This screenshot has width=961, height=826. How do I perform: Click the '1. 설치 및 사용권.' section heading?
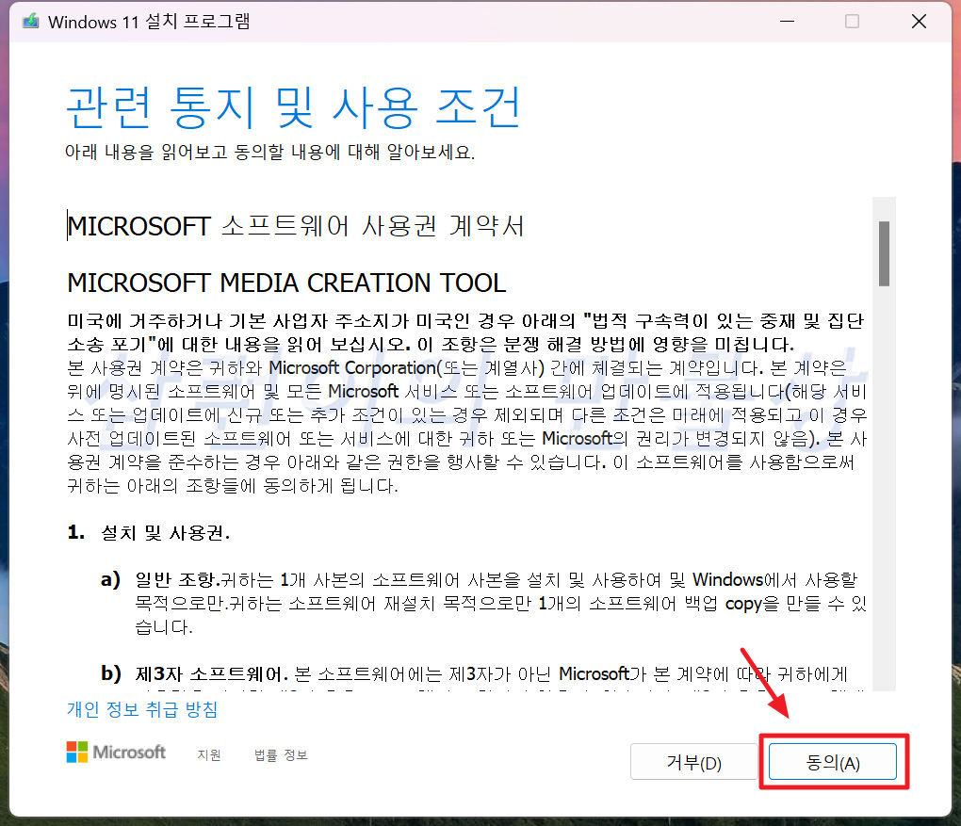coord(149,532)
